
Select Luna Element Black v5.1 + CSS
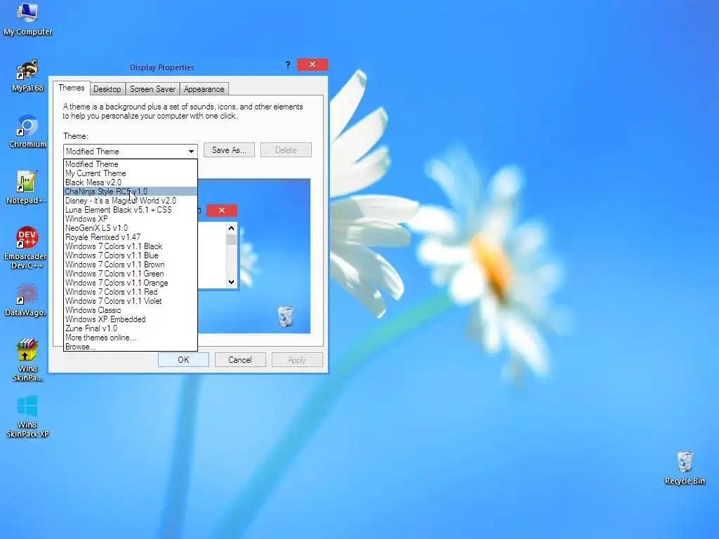click(131, 210)
